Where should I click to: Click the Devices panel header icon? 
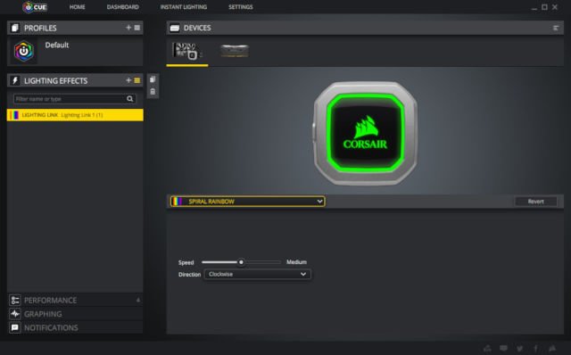pos(175,28)
